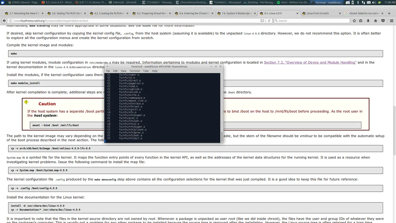Click the Firefox page vertical scrollbar thumb
This screenshot has width=396, height=223.
click(394, 130)
